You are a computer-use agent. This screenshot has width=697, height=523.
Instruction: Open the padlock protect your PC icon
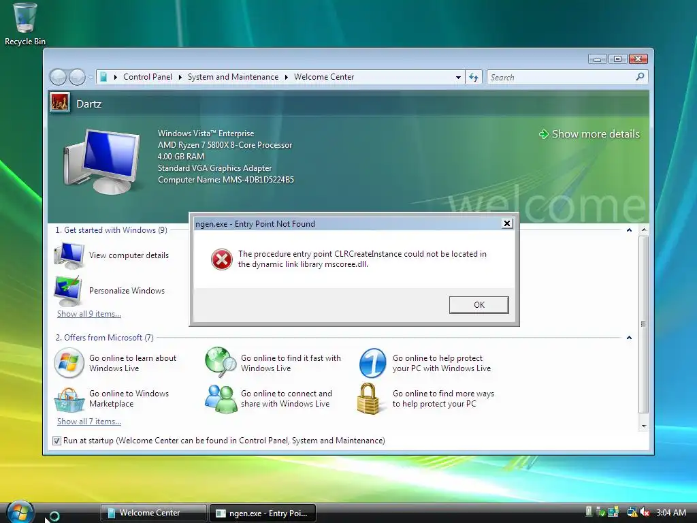[368, 398]
